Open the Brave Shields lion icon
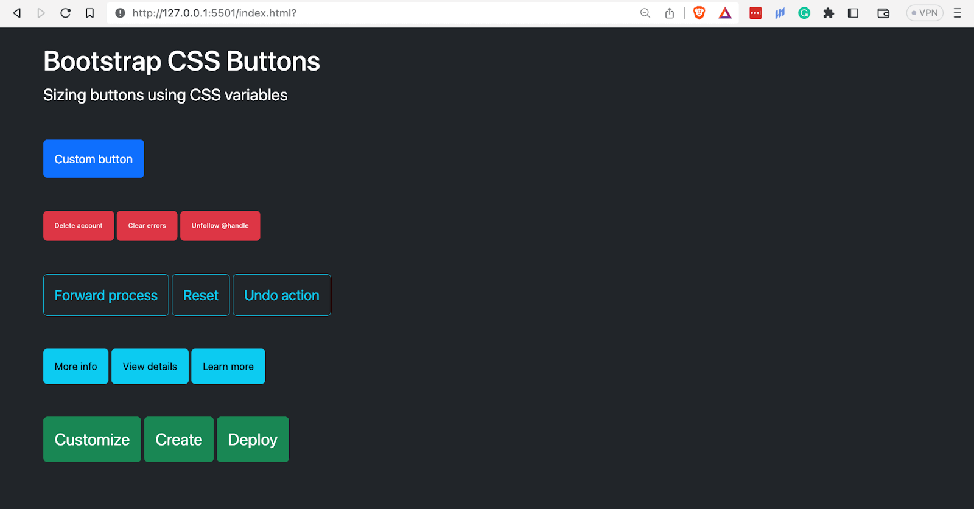 tap(699, 13)
